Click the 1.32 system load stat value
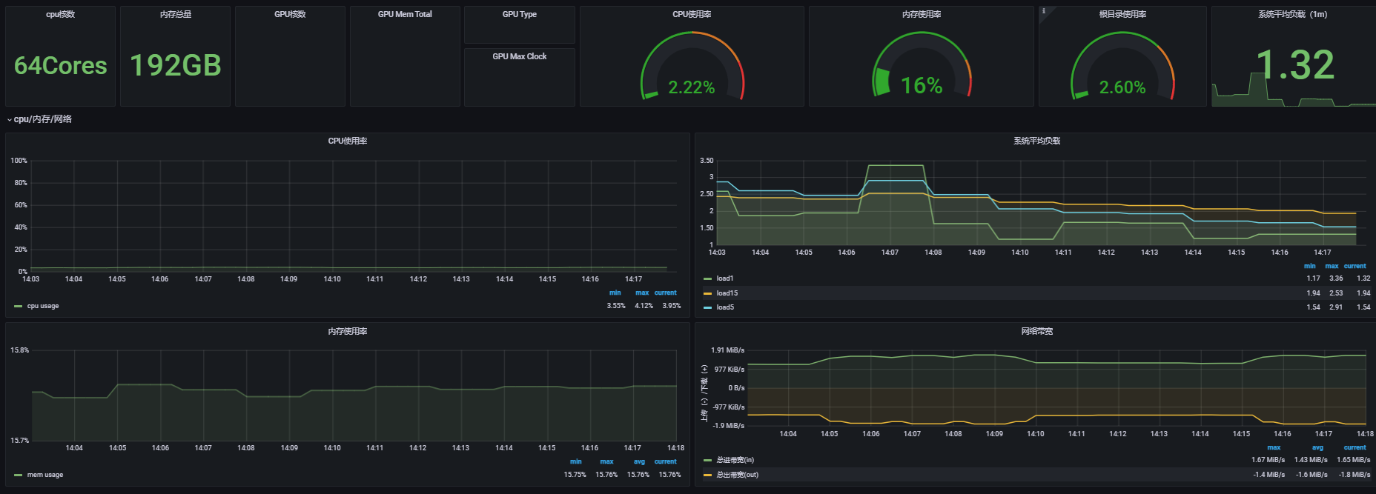1376x494 pixels. pyautogui.click(x=1294, y=65)
